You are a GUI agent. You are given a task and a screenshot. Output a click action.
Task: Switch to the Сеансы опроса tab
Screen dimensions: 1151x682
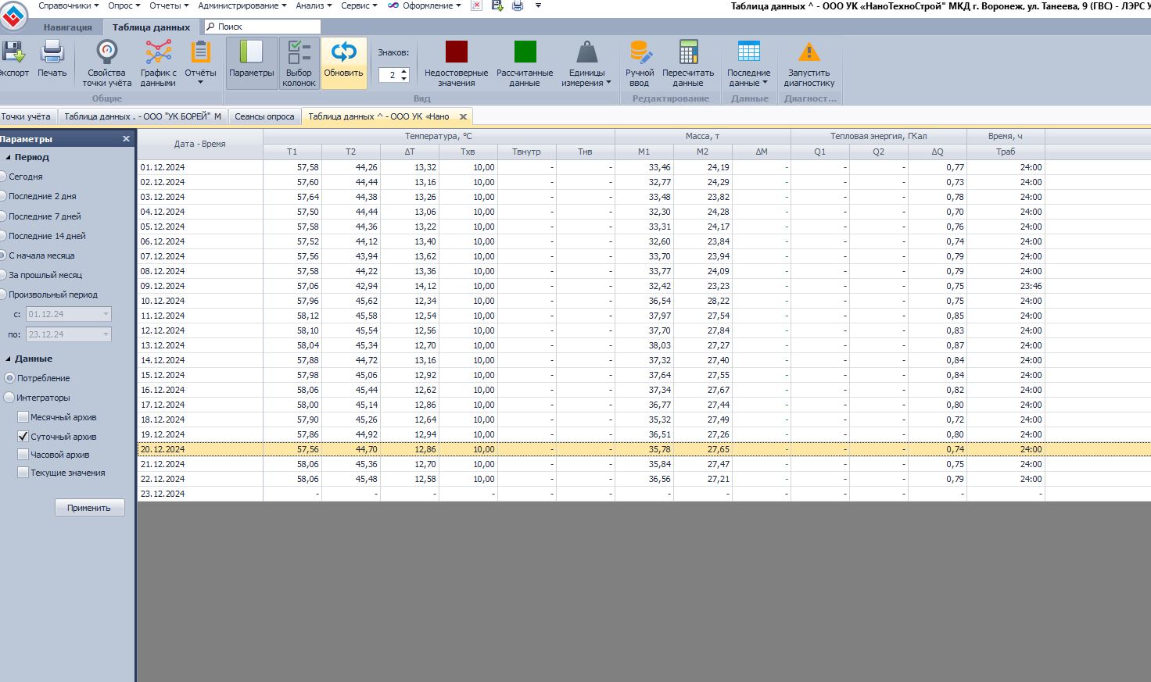point(264,116)
